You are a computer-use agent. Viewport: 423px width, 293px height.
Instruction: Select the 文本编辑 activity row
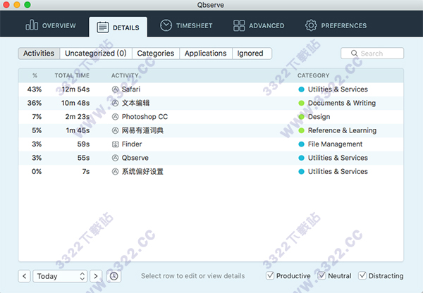(x=211, y=103)
